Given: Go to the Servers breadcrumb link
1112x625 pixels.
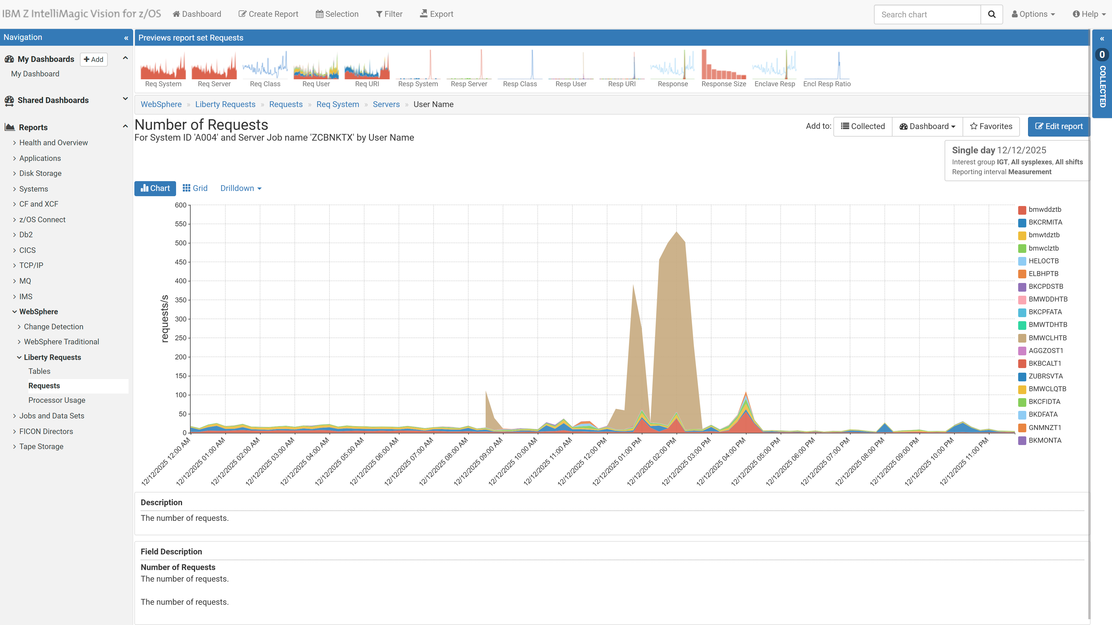Looking at the screenshot, I should 386,104.
